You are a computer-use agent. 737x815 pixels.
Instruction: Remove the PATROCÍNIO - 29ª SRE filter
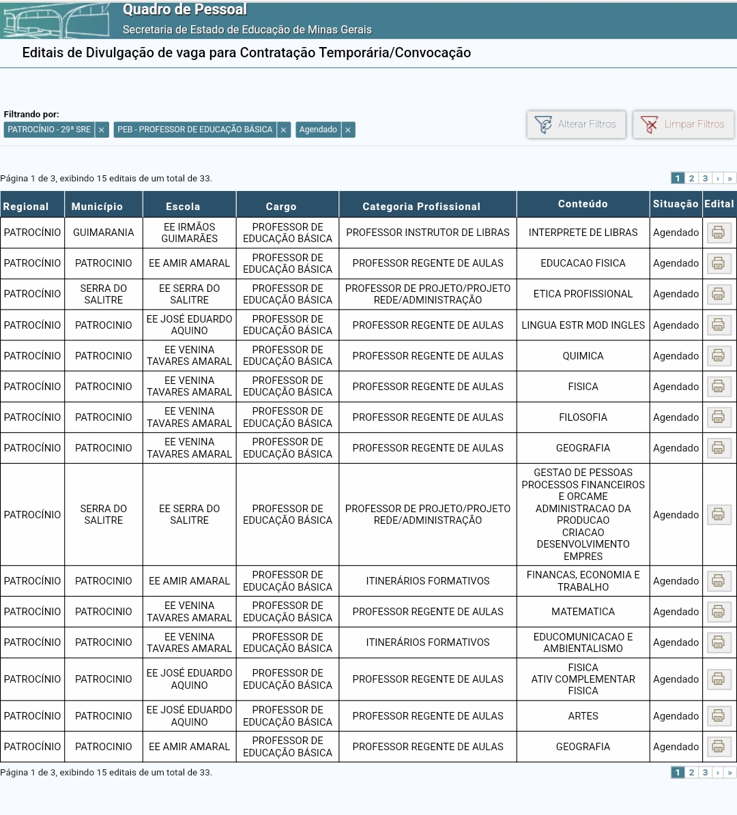point(102,130)
